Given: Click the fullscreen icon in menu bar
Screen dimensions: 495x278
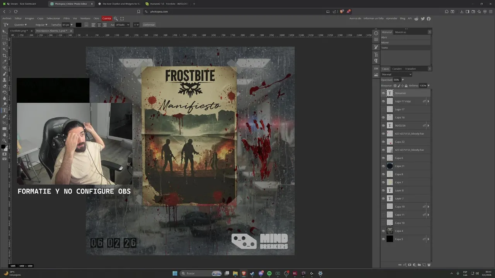Looking at the screenshot, I should [122, 19].
